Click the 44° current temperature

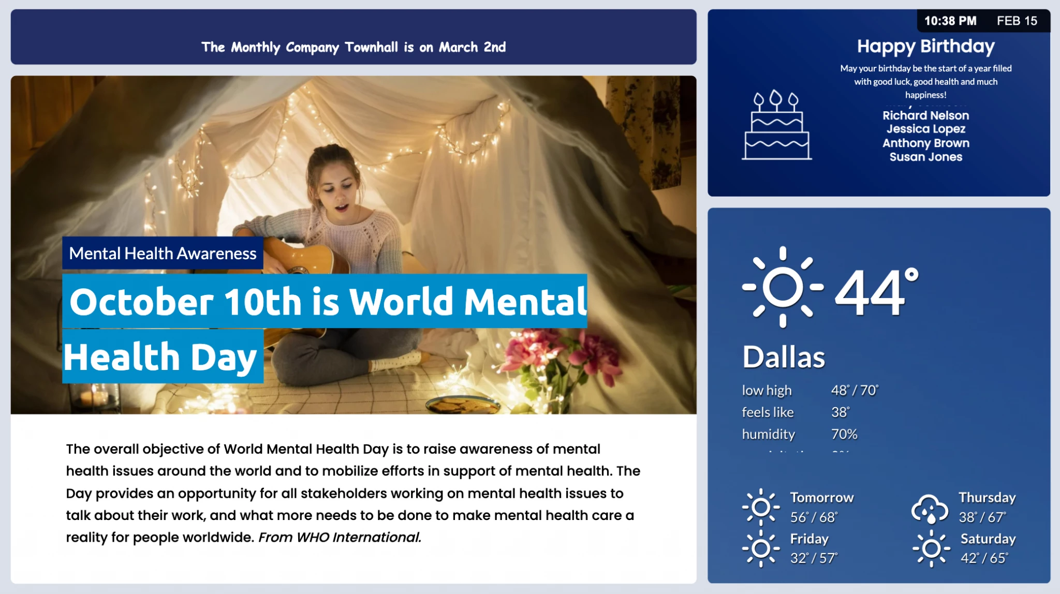point(876,292)
